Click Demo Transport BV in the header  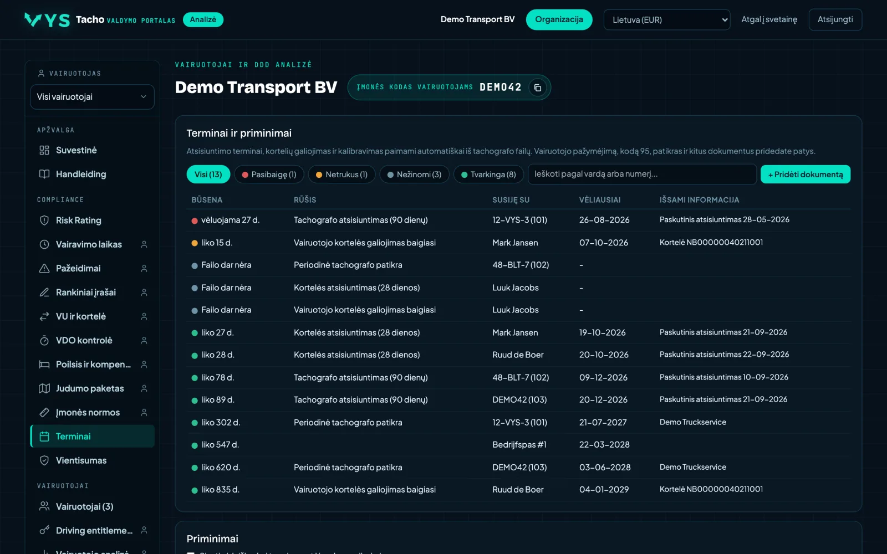(477, 19)
